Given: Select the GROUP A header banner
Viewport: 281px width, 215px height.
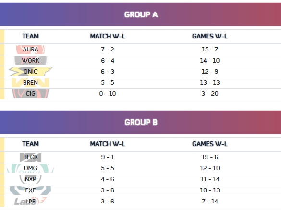Looking at the screenshot, I should (140, 14).
